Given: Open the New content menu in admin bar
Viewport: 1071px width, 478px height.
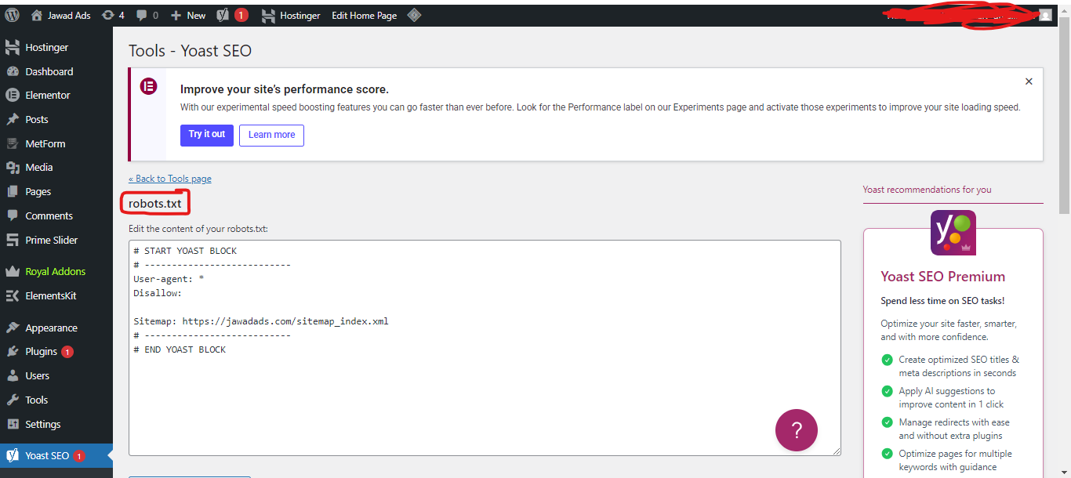Looking at the screenshot, I should tap(188, 15).
